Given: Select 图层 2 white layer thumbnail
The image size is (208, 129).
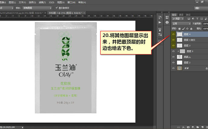Looking at the screenshot, I should pos(180,62).
